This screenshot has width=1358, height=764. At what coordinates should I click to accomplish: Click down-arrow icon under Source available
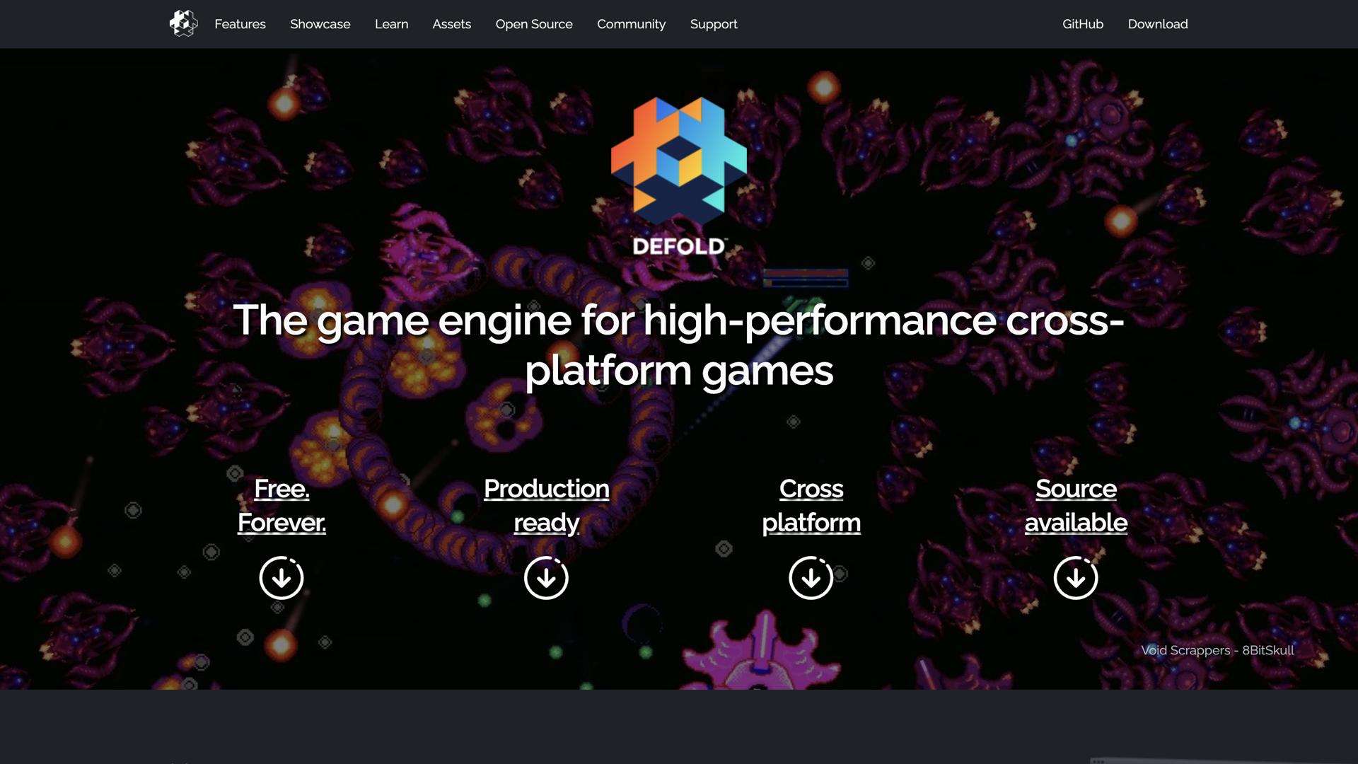coord(1076,578)
